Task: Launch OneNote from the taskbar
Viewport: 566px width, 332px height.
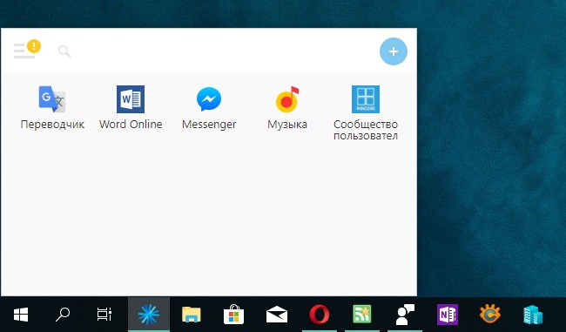Action: [448, 315]
